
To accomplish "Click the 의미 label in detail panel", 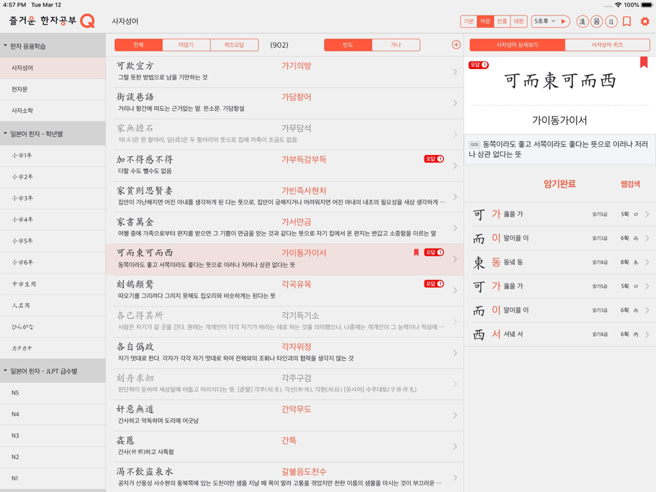I will (474, 145).
